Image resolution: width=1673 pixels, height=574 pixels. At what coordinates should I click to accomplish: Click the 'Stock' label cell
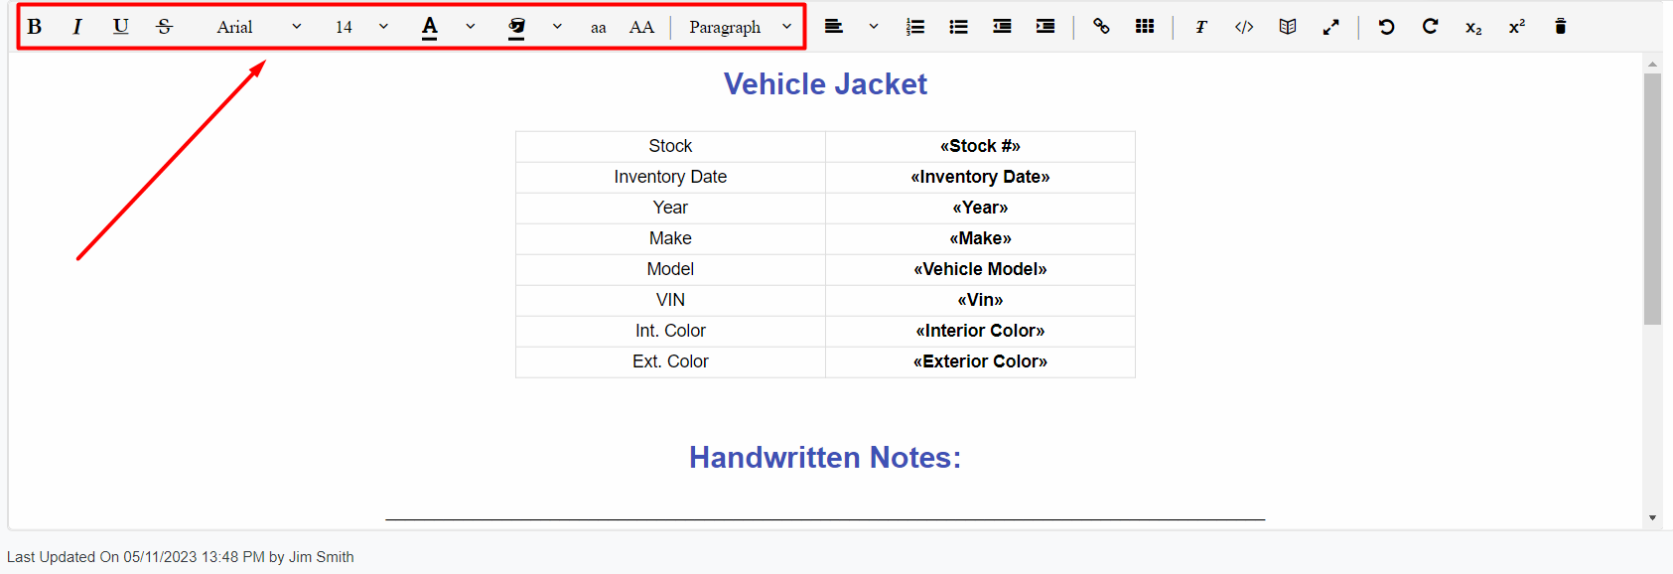point(670,146)
